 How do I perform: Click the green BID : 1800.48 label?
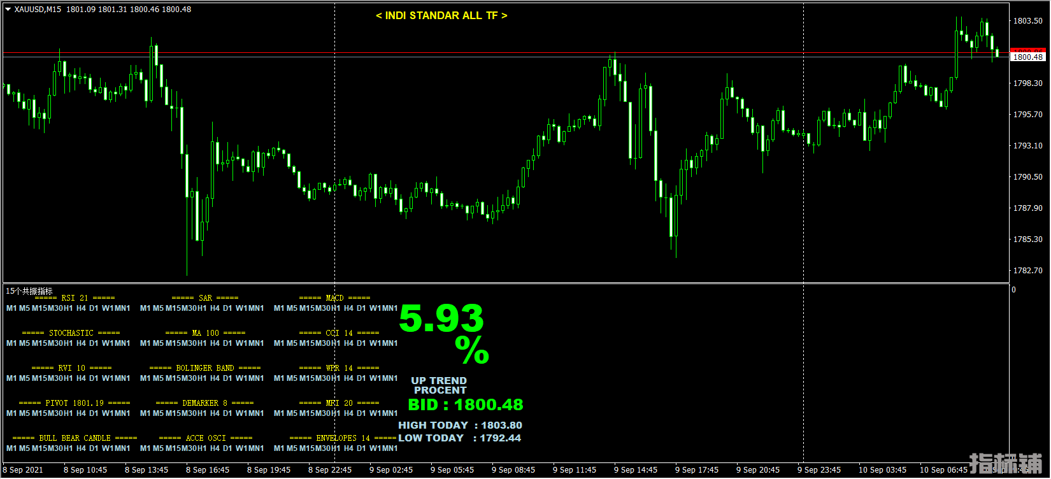pyautogui.click(x=466, y=405)
